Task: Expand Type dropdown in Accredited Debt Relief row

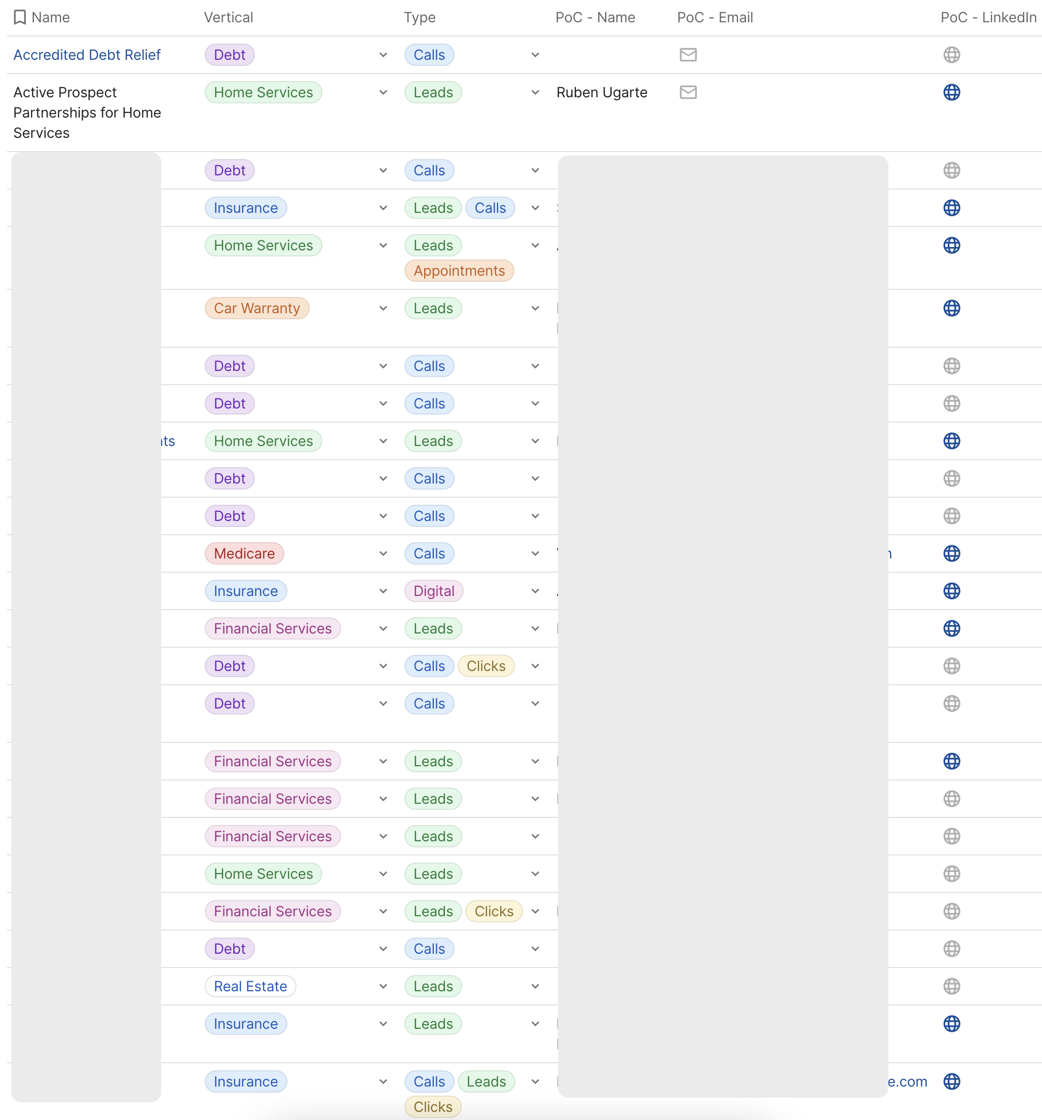Action: click(x=535, y=55)
